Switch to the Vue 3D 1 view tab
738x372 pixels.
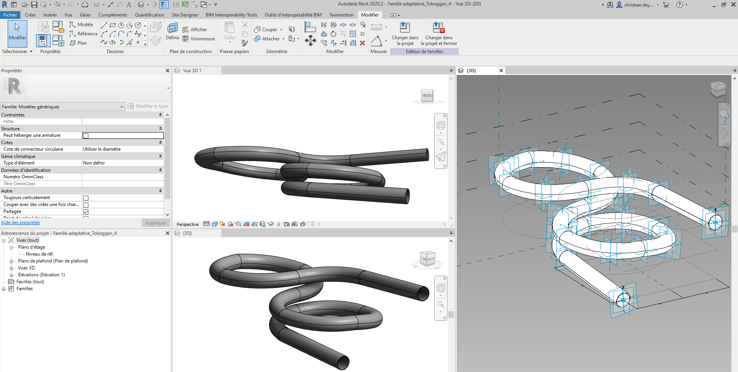pos(192,71)
